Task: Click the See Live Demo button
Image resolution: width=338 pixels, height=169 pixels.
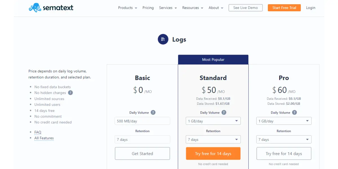Action: click(246, 8)
